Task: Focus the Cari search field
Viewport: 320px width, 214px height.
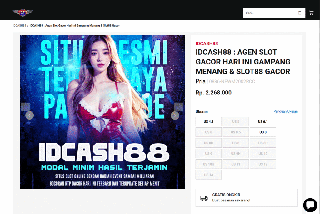Action: (x=268, y=13)
